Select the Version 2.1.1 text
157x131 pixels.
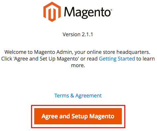point(78,34)
